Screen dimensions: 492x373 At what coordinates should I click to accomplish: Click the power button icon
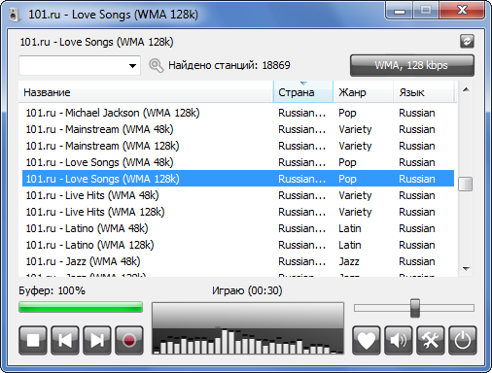click(x=463, y=340)
